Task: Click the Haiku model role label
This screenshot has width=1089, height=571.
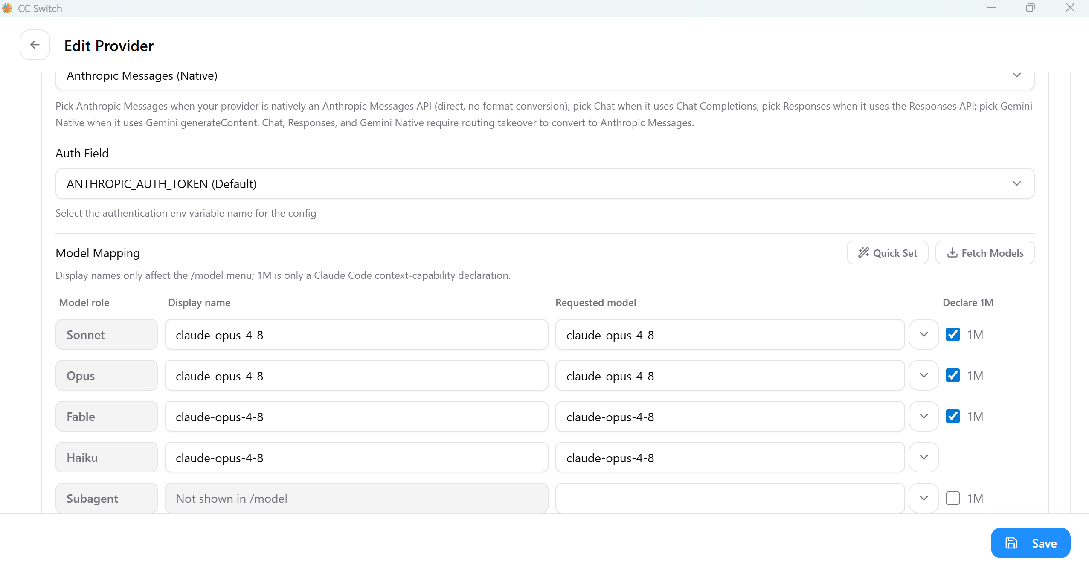Action: pyautogui.click(x=107, y=458)
